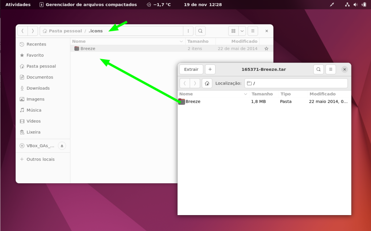Click the search icon in the Files toolbar
This screenshot has height=231, width=371.
[200, 31]
